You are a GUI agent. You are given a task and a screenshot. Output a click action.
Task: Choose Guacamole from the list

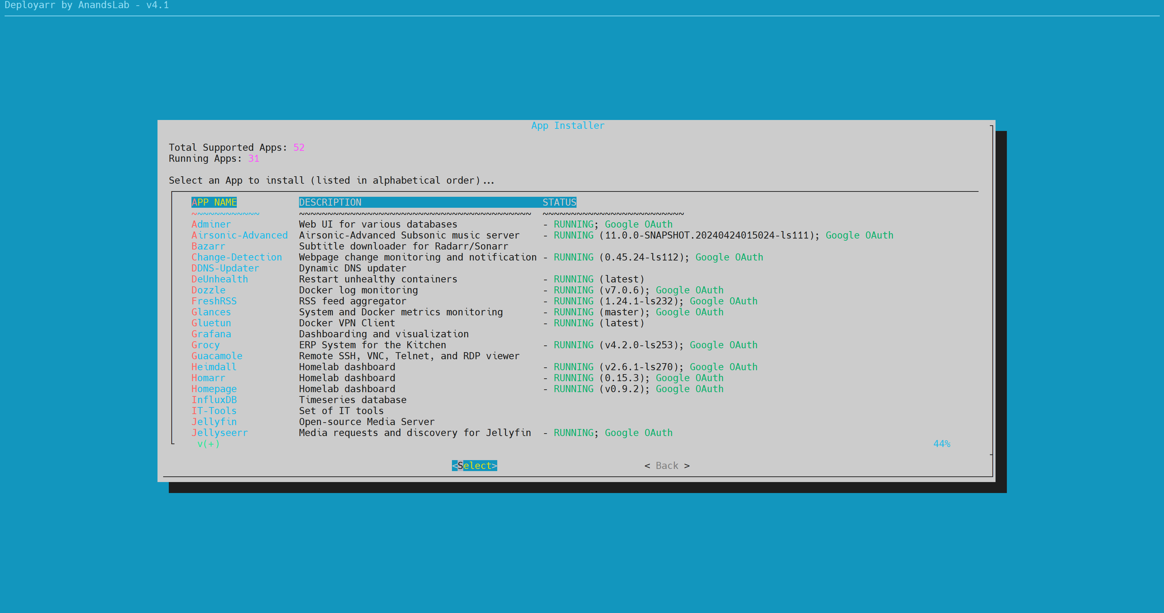[217, 356]
